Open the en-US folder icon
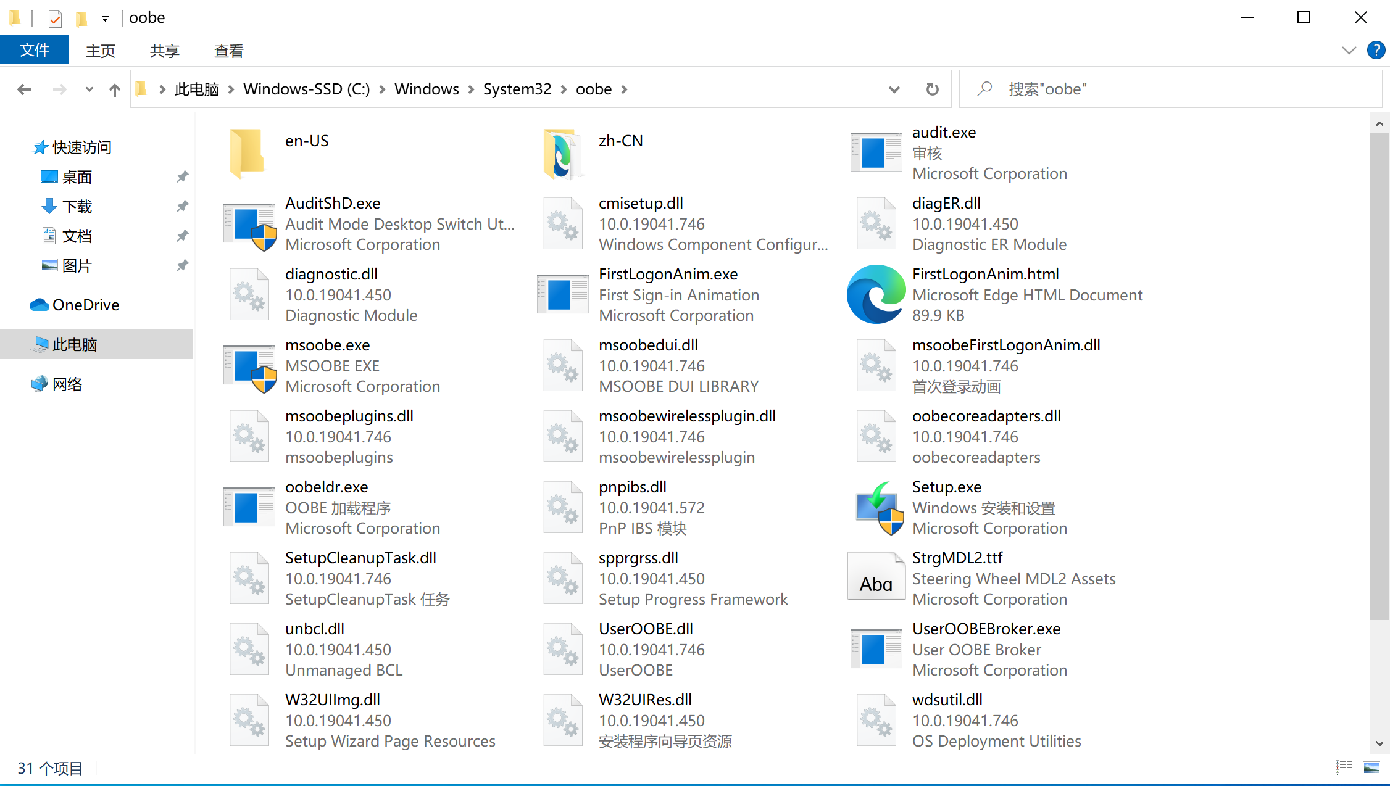Image resolution: width=1390 pixels, height=786 pixels. (x=248, y=152)
